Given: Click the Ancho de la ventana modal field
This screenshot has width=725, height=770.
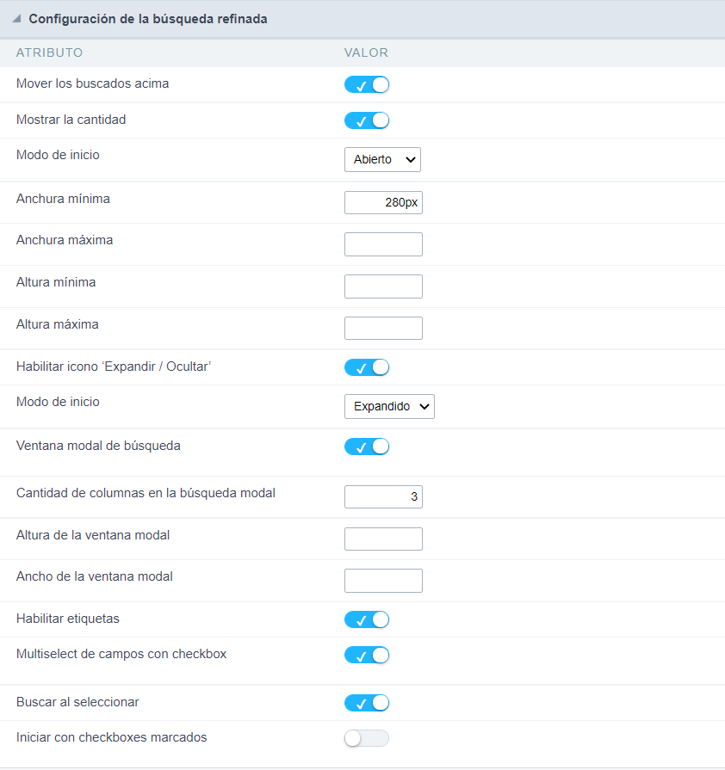Looking at the screenshot, I should (383, 581).
